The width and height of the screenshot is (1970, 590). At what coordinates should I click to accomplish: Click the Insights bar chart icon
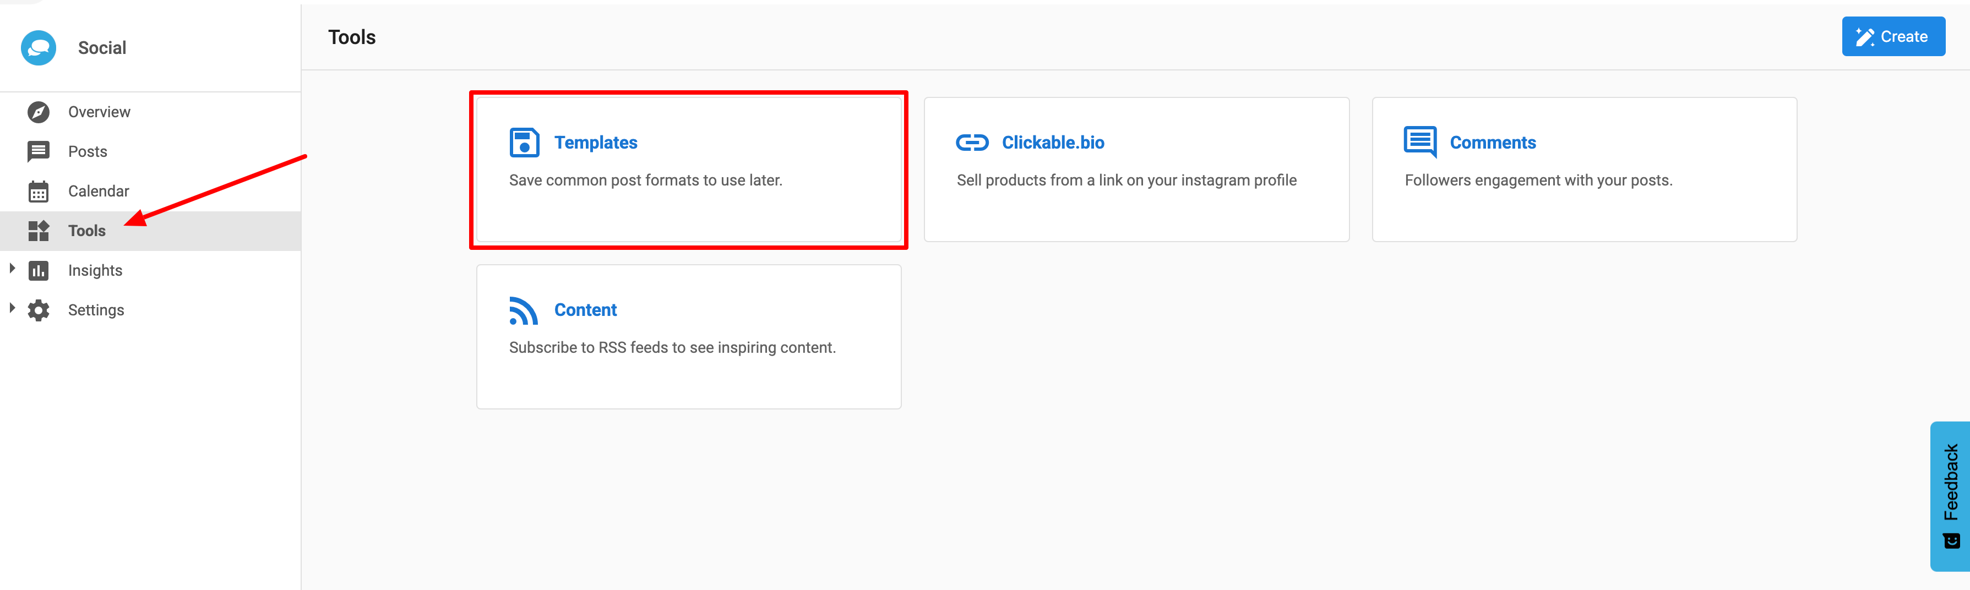click(x=38, y=271)
